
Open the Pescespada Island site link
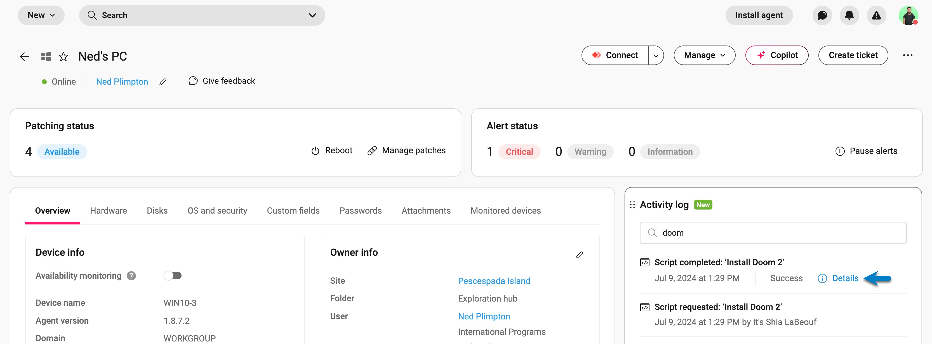point(494,281)
